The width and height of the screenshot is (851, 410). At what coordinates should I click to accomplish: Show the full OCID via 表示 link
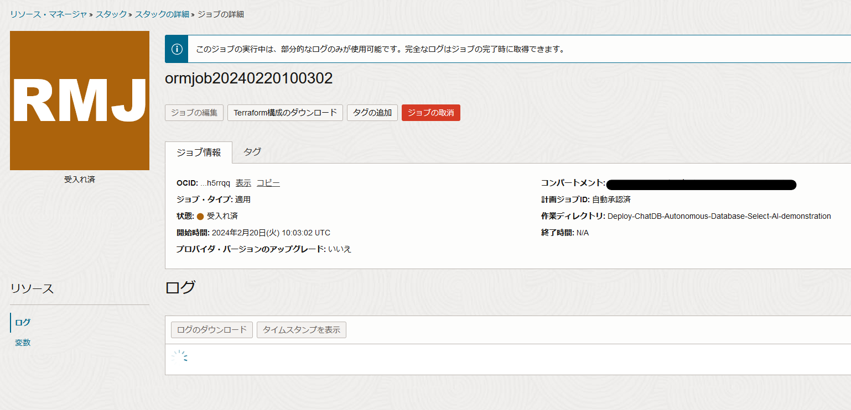click(243, 183)
